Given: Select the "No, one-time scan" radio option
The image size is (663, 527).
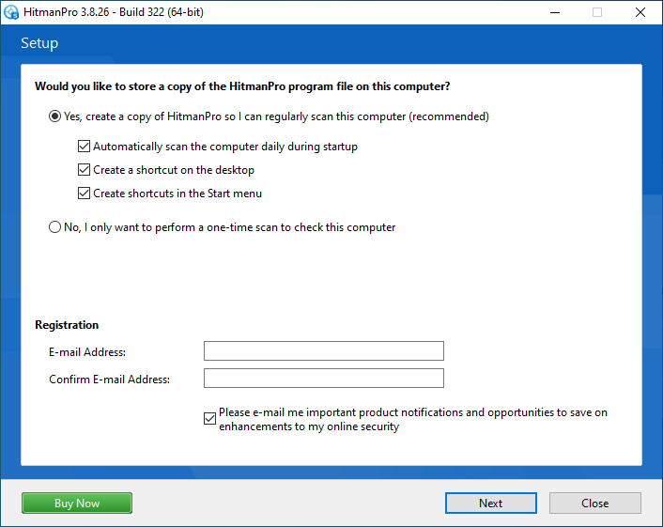Looking at the screenshot, I should pos(55,227).
